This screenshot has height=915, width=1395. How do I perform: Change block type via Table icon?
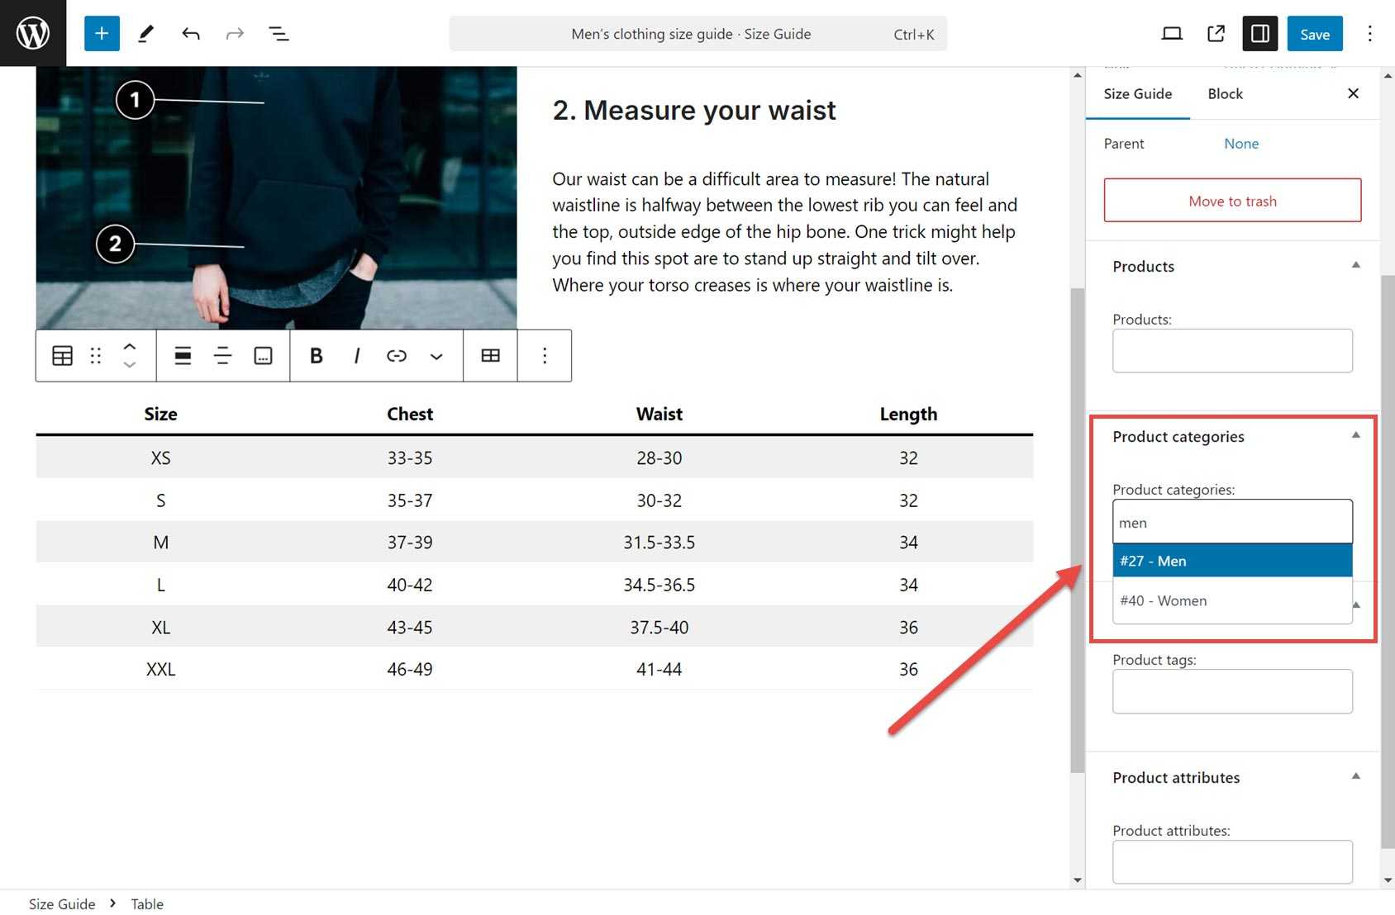tap(63, 356)
